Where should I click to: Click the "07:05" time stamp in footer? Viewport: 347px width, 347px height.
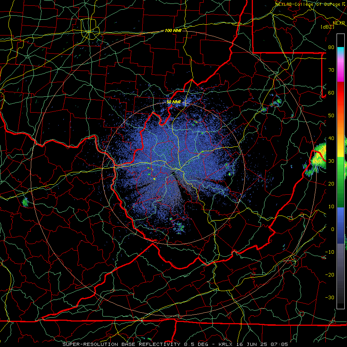click(x=279, y=344)
